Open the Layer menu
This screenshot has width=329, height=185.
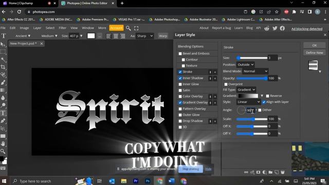click(x=37, y=28)
